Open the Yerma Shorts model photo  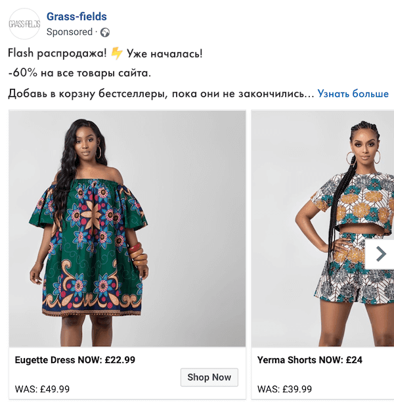pyautogui.click(x=322, y=229)
